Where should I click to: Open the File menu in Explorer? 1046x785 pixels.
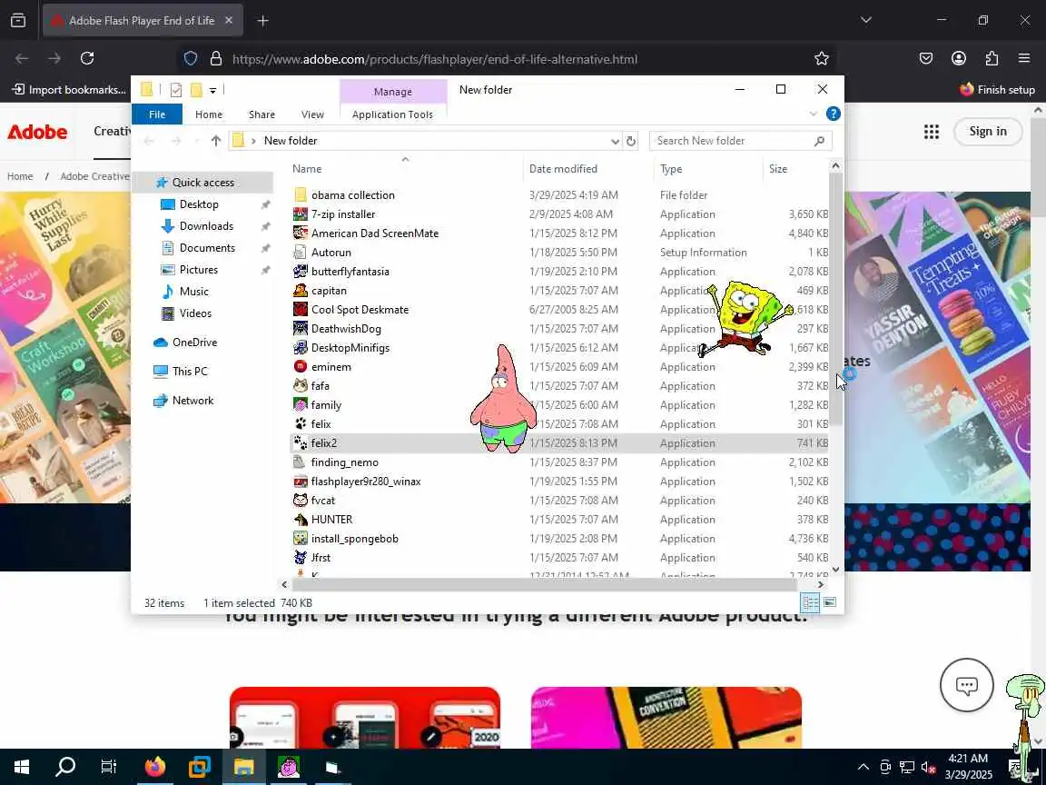157,114
